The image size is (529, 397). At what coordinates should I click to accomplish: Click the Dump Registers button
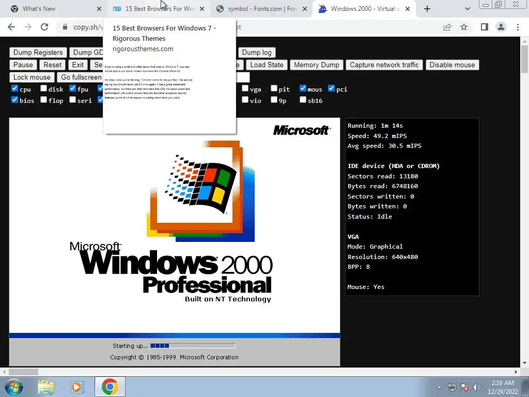point(38,52)
